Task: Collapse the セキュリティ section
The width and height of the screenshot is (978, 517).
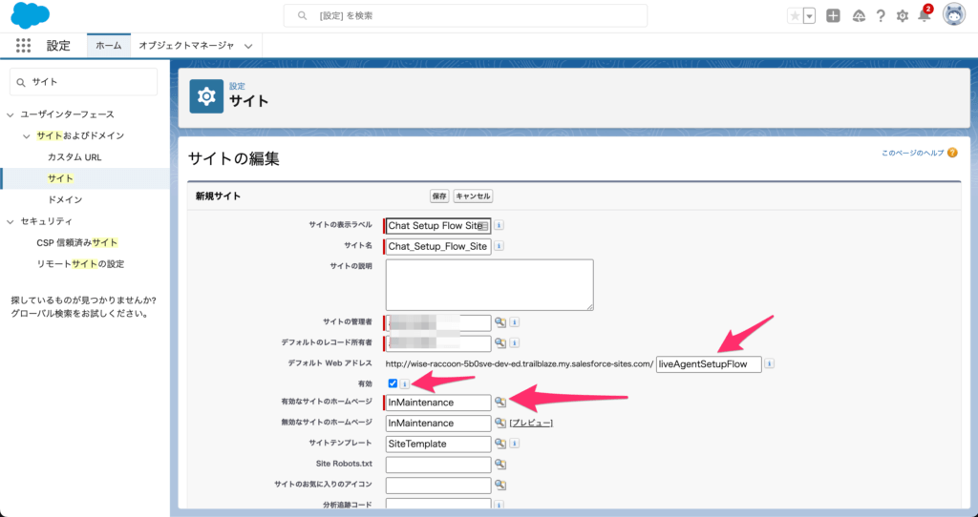Action: (x=10, y=221)
